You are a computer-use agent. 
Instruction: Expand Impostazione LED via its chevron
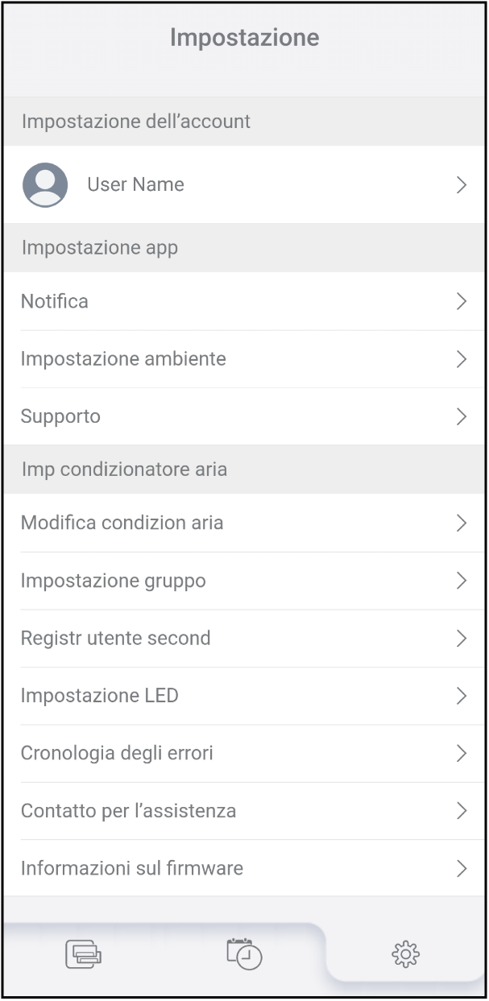[x=462, y=696]
